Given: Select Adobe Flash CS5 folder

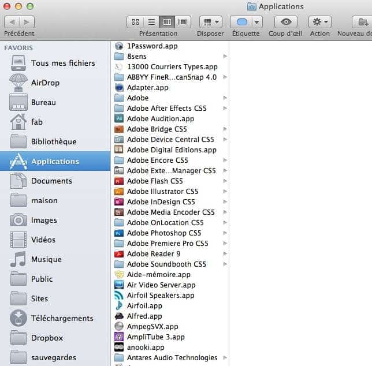Looking at the screenshot, I should (x=170, y=181).
